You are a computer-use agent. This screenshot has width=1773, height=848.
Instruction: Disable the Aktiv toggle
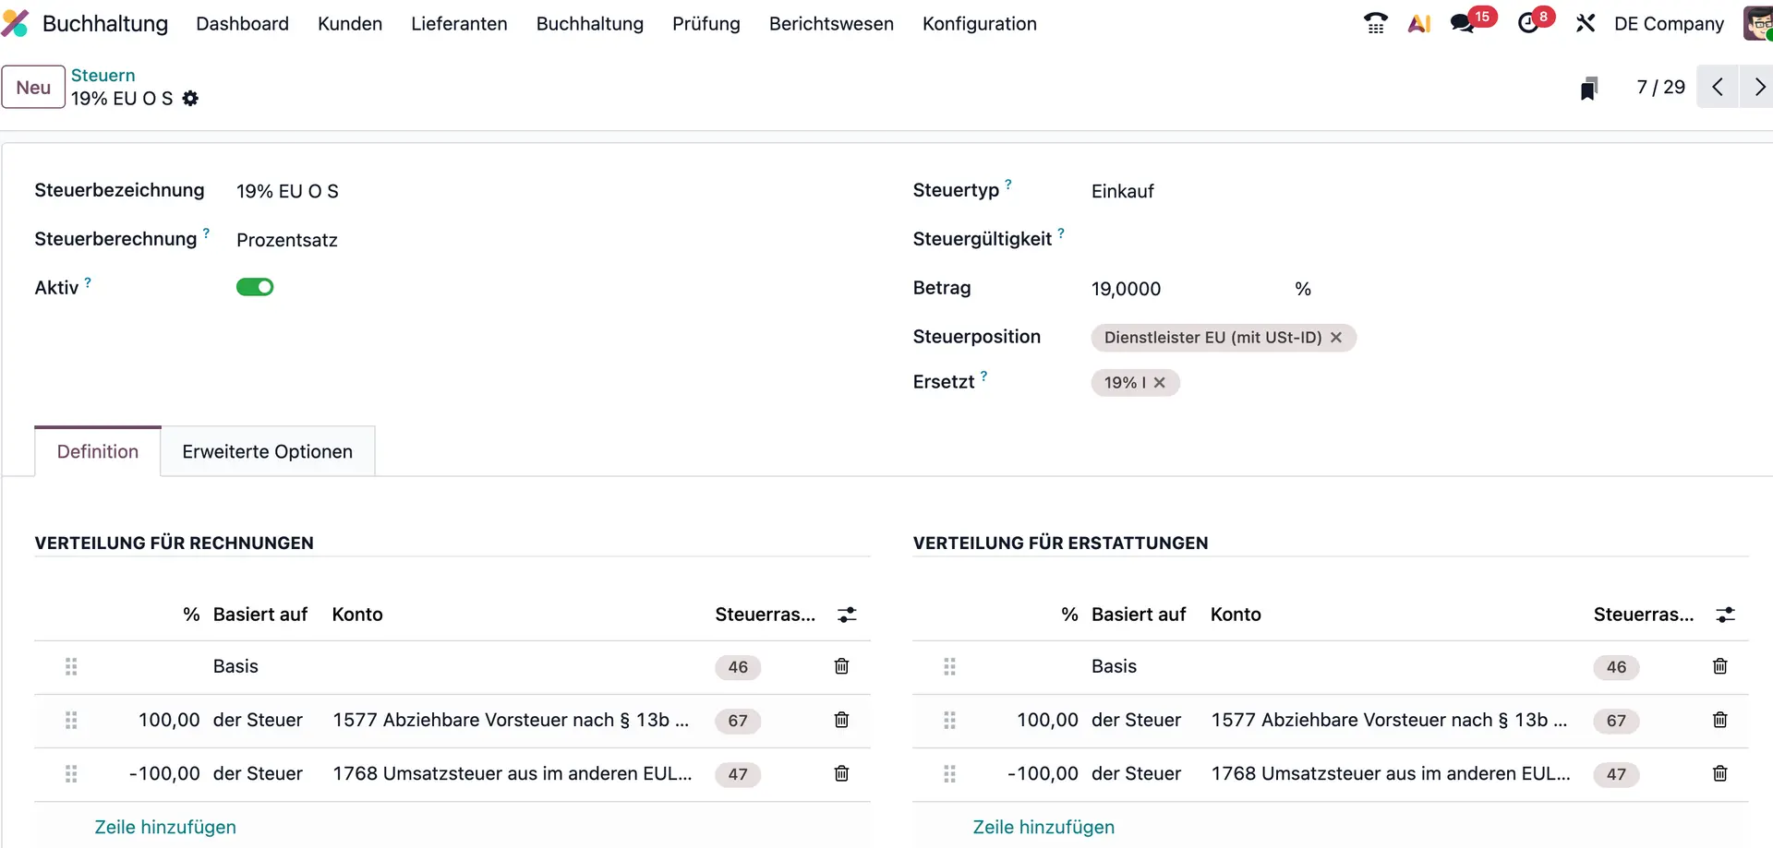tap(255, 287)
